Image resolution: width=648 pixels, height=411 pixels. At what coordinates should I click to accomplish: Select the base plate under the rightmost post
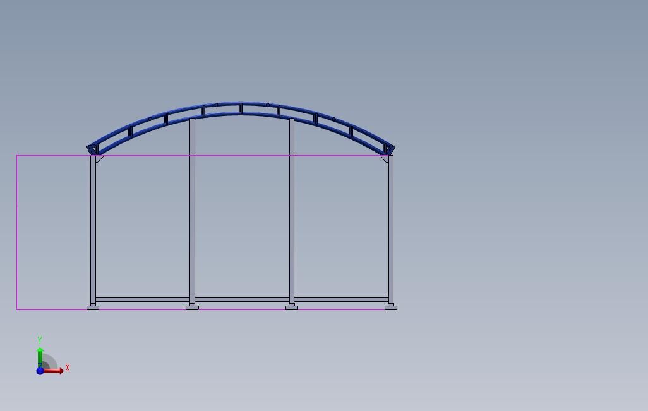pos(391,306)
